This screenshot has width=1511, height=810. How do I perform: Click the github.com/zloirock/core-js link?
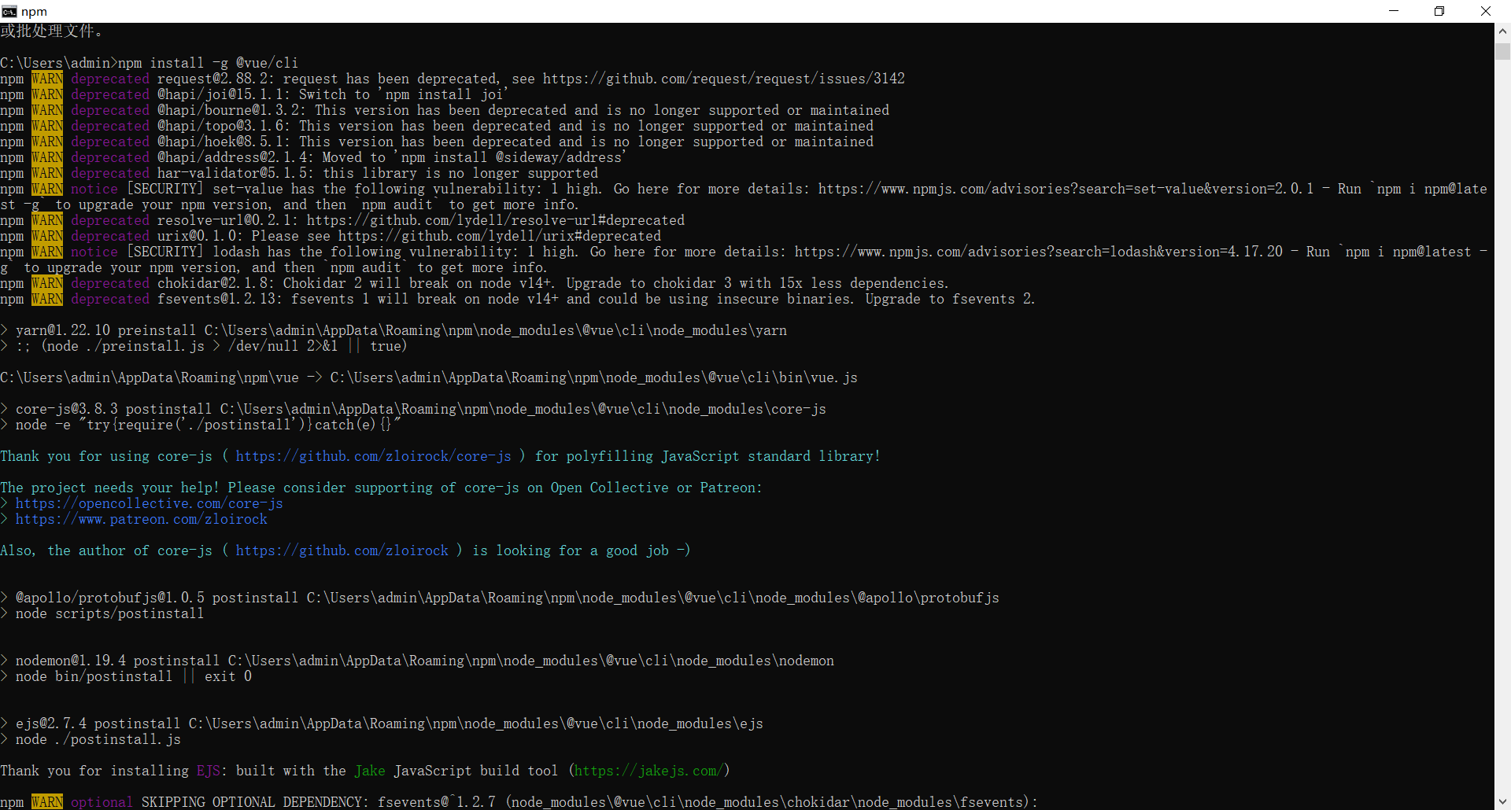[373, 456]
